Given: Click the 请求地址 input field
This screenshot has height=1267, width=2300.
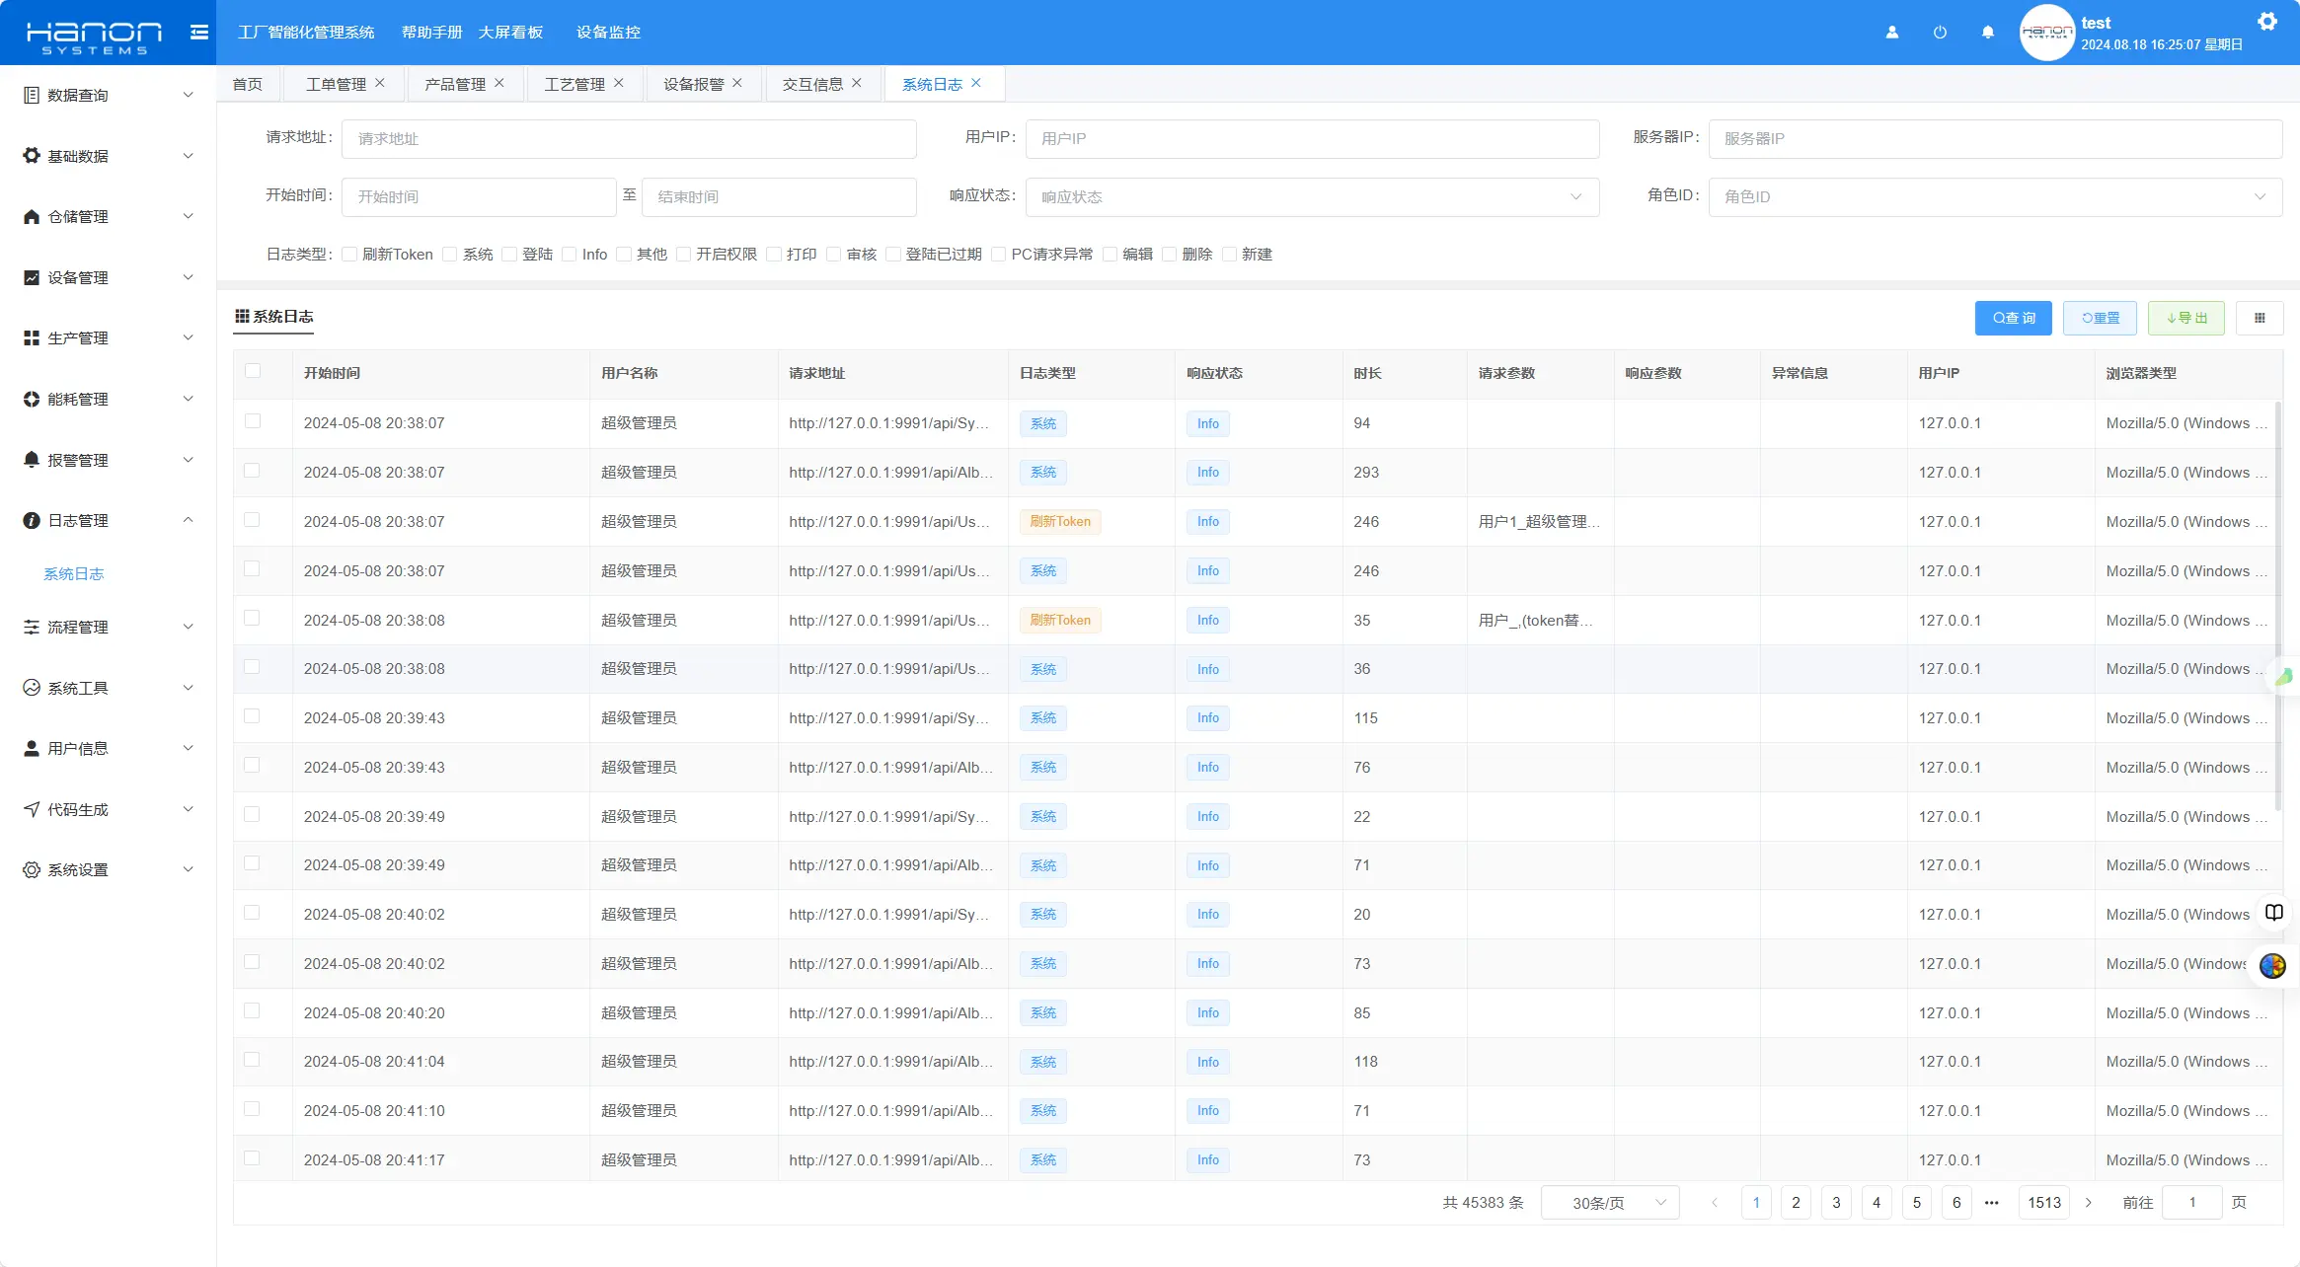Looking at the screenshot, I should pos(628,139).
